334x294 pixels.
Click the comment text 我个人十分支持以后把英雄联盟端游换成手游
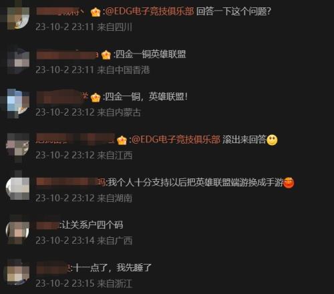click(x=196, y=182)
